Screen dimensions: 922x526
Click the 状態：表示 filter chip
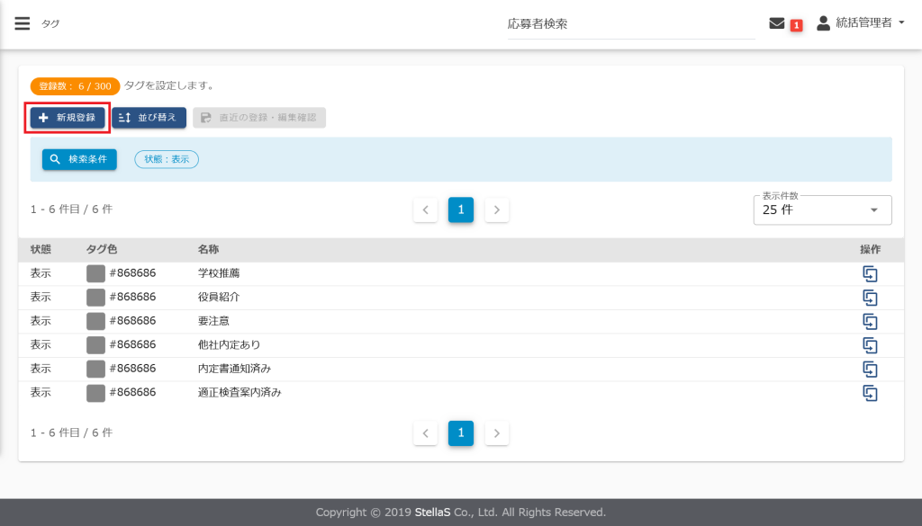pos(167,159)
